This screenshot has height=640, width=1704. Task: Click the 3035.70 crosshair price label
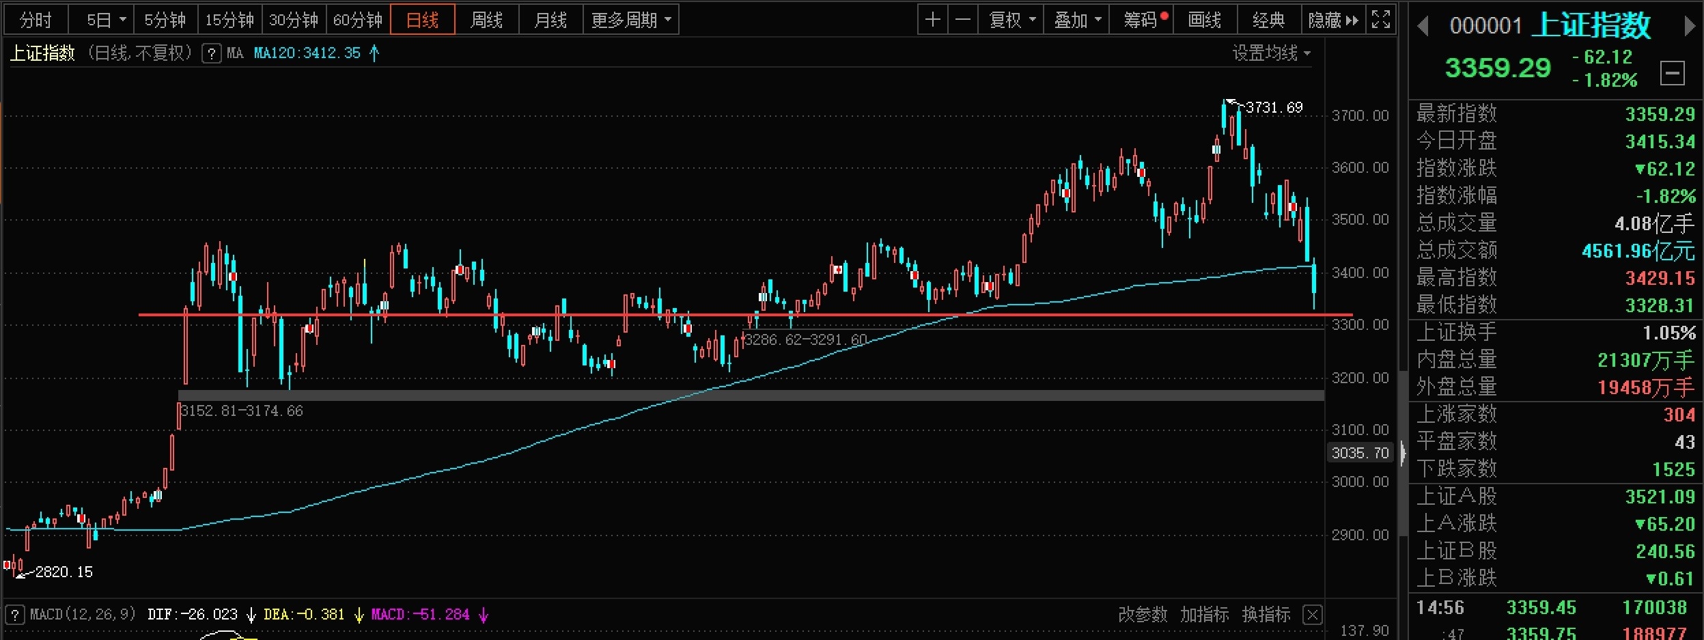(1360, 453)
